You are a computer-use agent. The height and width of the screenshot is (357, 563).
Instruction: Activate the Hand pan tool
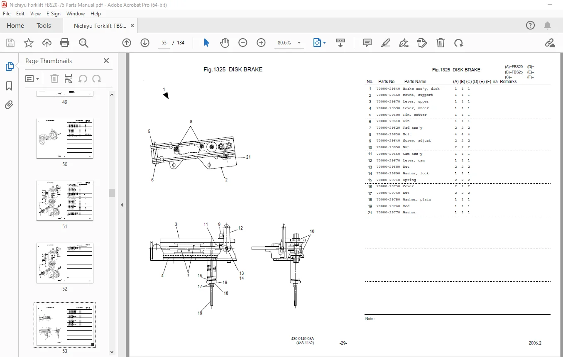225,43
